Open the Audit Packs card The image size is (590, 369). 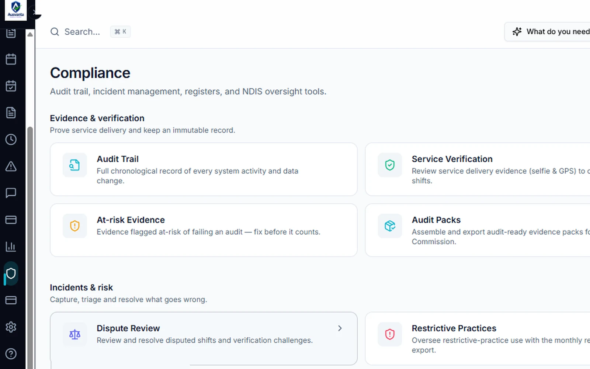(x=478, y=230)
